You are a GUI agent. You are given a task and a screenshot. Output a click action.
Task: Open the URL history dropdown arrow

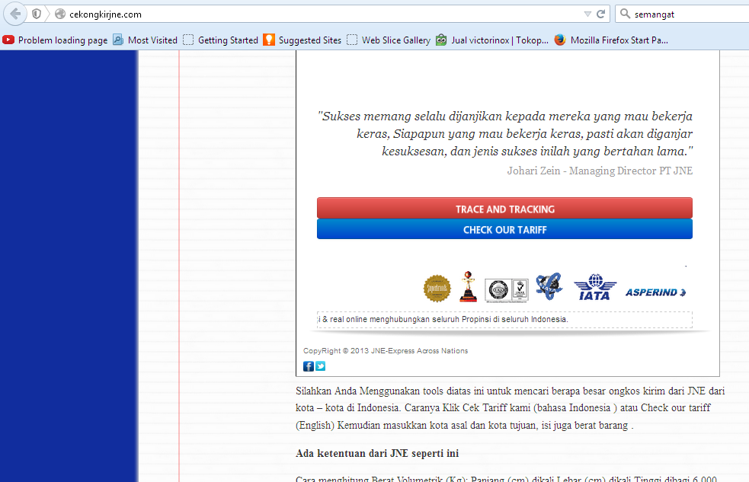tap(587, 14)
